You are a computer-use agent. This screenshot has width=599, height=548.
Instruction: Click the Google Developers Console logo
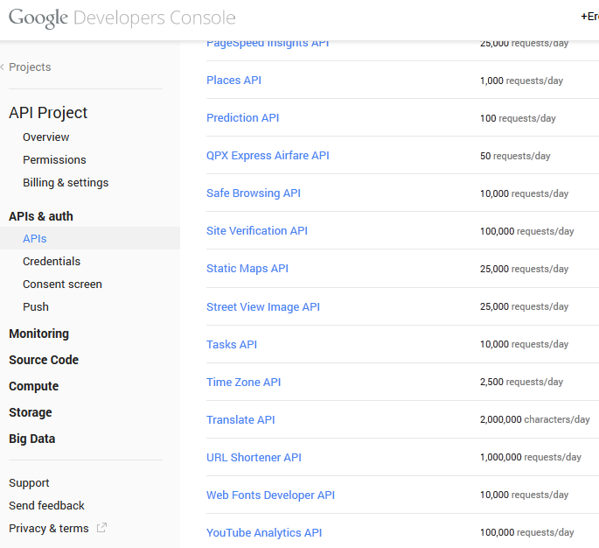[x=122, y=18]
